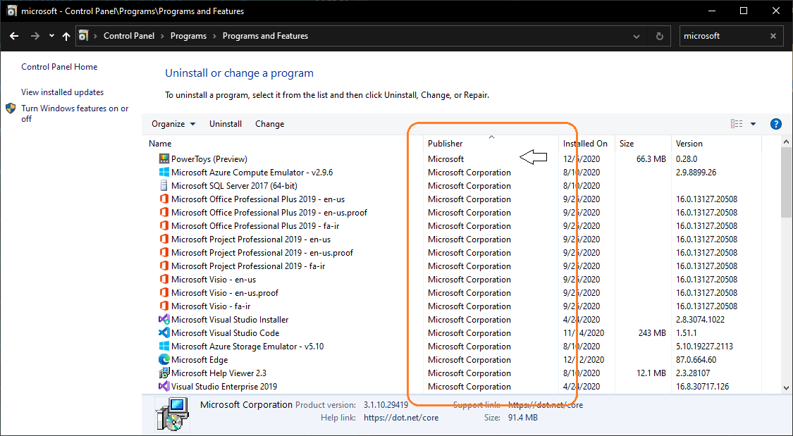The image size is (793, 436).
Task: Select the Visual Studio Enterprise 2019 icon
Action: 164,386
